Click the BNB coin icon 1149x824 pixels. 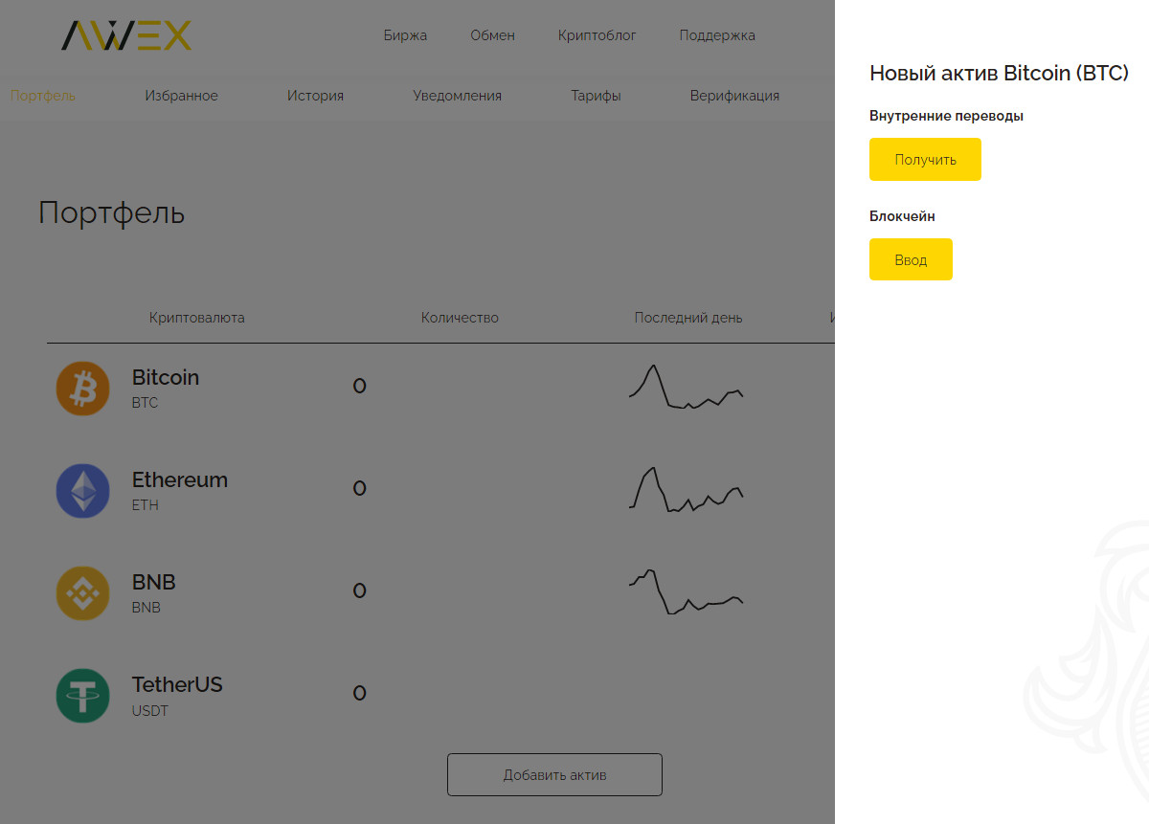83,593
